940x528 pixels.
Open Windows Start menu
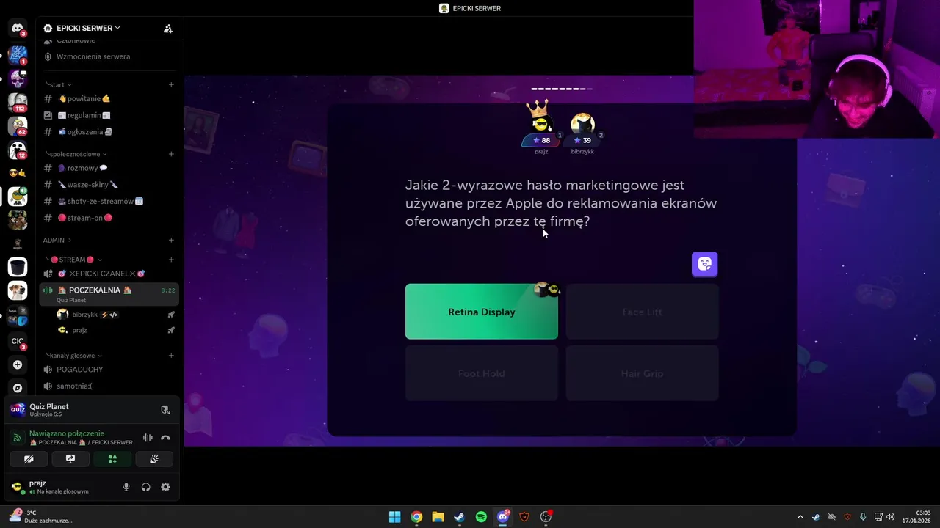pos(394,517)
